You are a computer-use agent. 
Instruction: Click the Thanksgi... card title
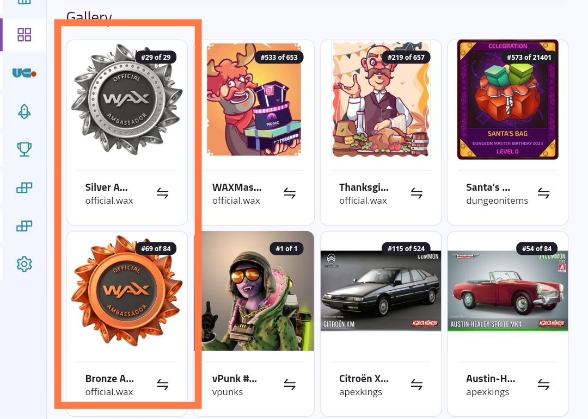tap(364, 187)
